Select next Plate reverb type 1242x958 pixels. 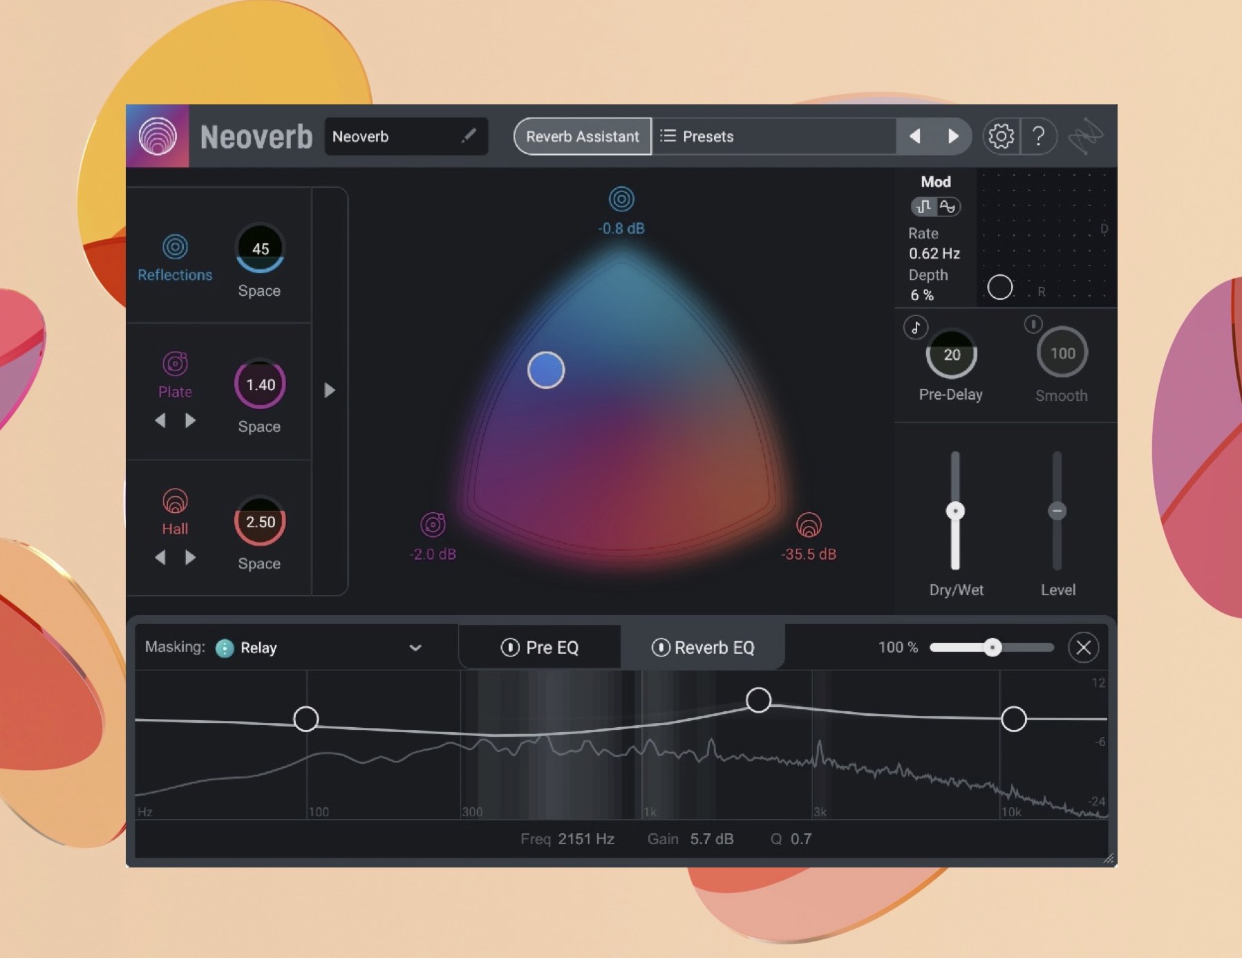point(190,420)
